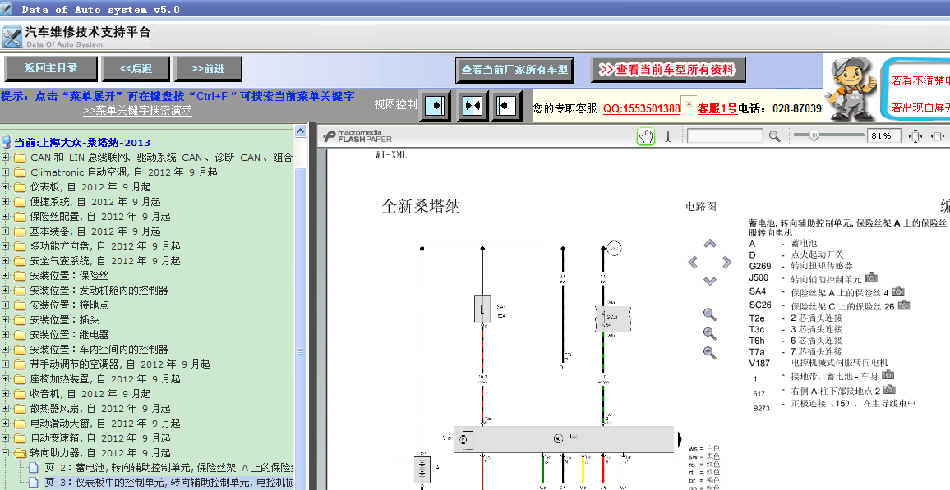
Task: Open camera photo for J500
Action: (871, 277)
